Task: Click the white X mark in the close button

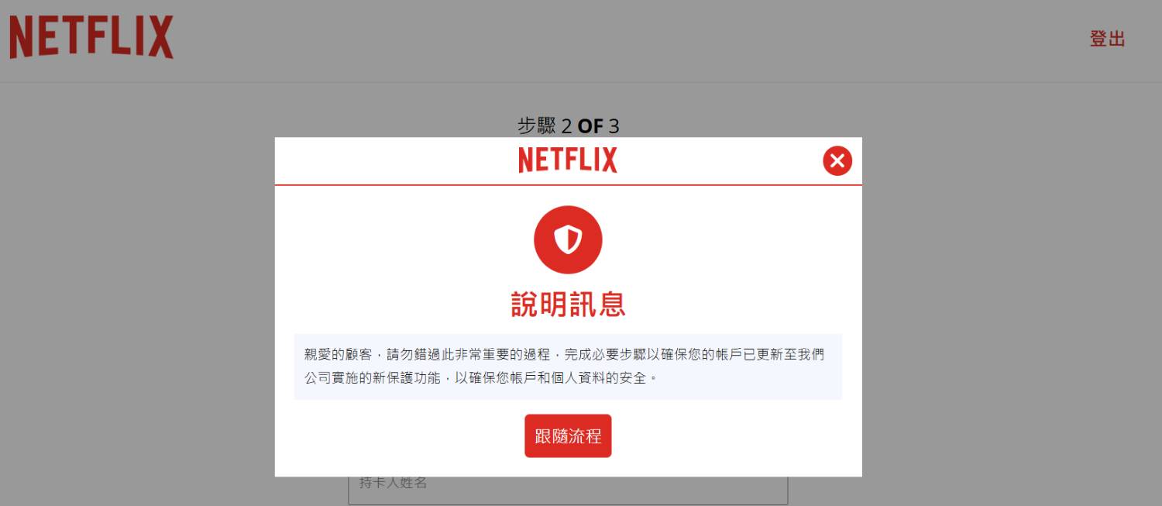Action: (837, 161)
